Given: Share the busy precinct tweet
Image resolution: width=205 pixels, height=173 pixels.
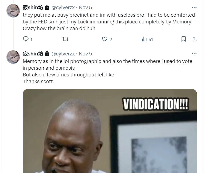Looking at the screenshot, I should click(x=194, y=39).
